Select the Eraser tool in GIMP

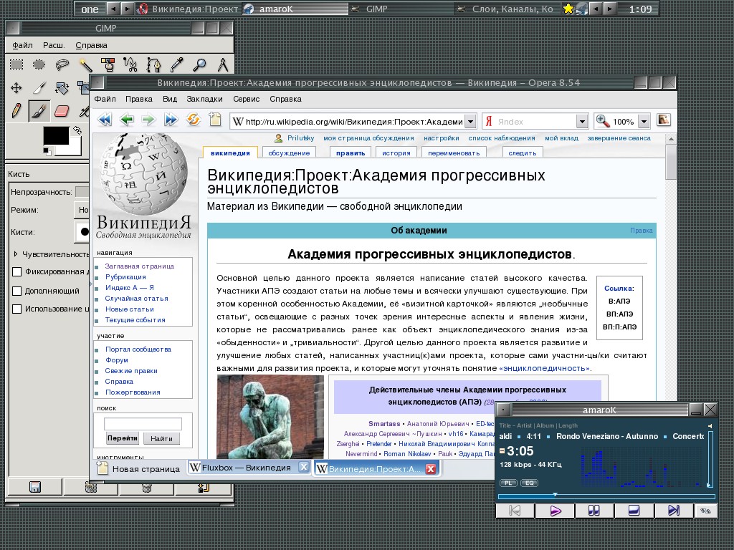62,111
